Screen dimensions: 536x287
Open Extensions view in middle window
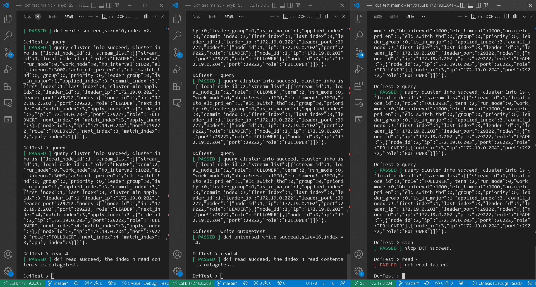[x=177, y=86]
